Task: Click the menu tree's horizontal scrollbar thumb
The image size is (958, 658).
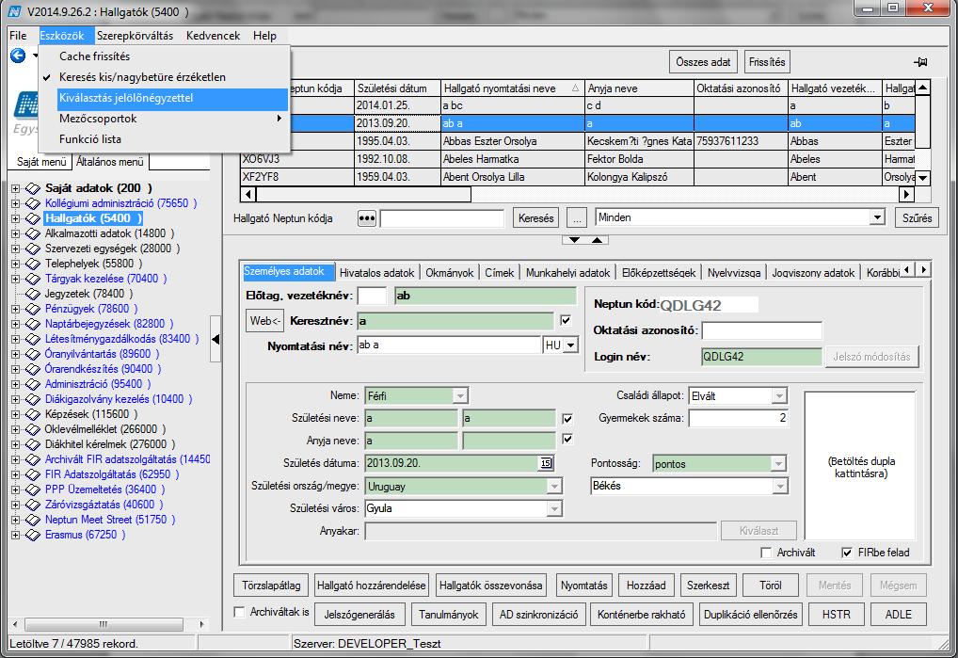Action: [x=104, y=624]
